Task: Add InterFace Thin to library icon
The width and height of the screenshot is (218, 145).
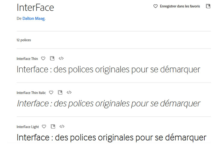Action: click(x=52, y=58)
